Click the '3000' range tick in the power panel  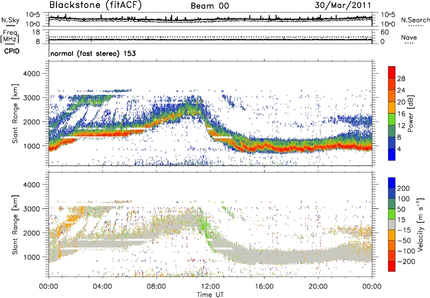coord(32,98)
